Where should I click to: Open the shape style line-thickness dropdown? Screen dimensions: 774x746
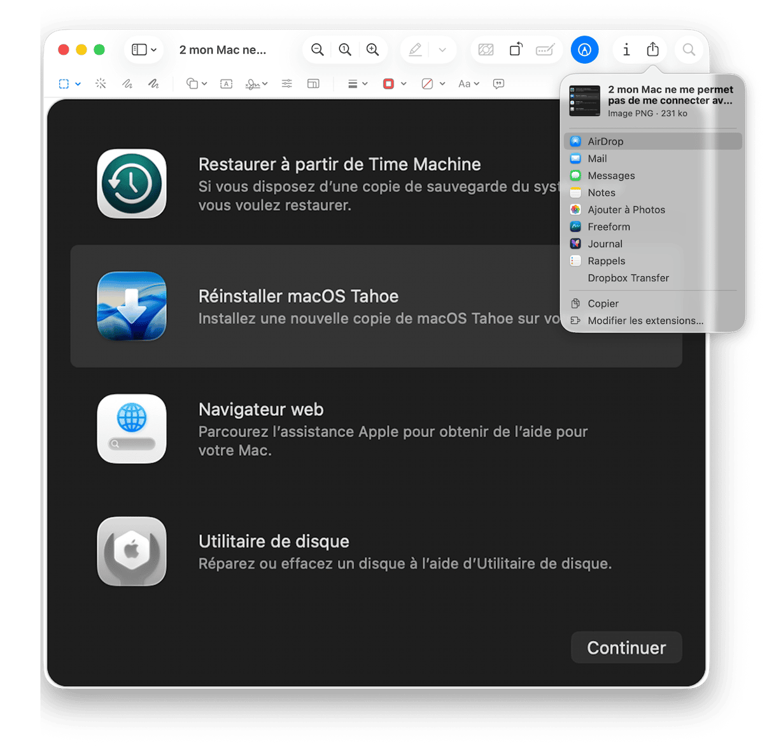click(358, 83)
